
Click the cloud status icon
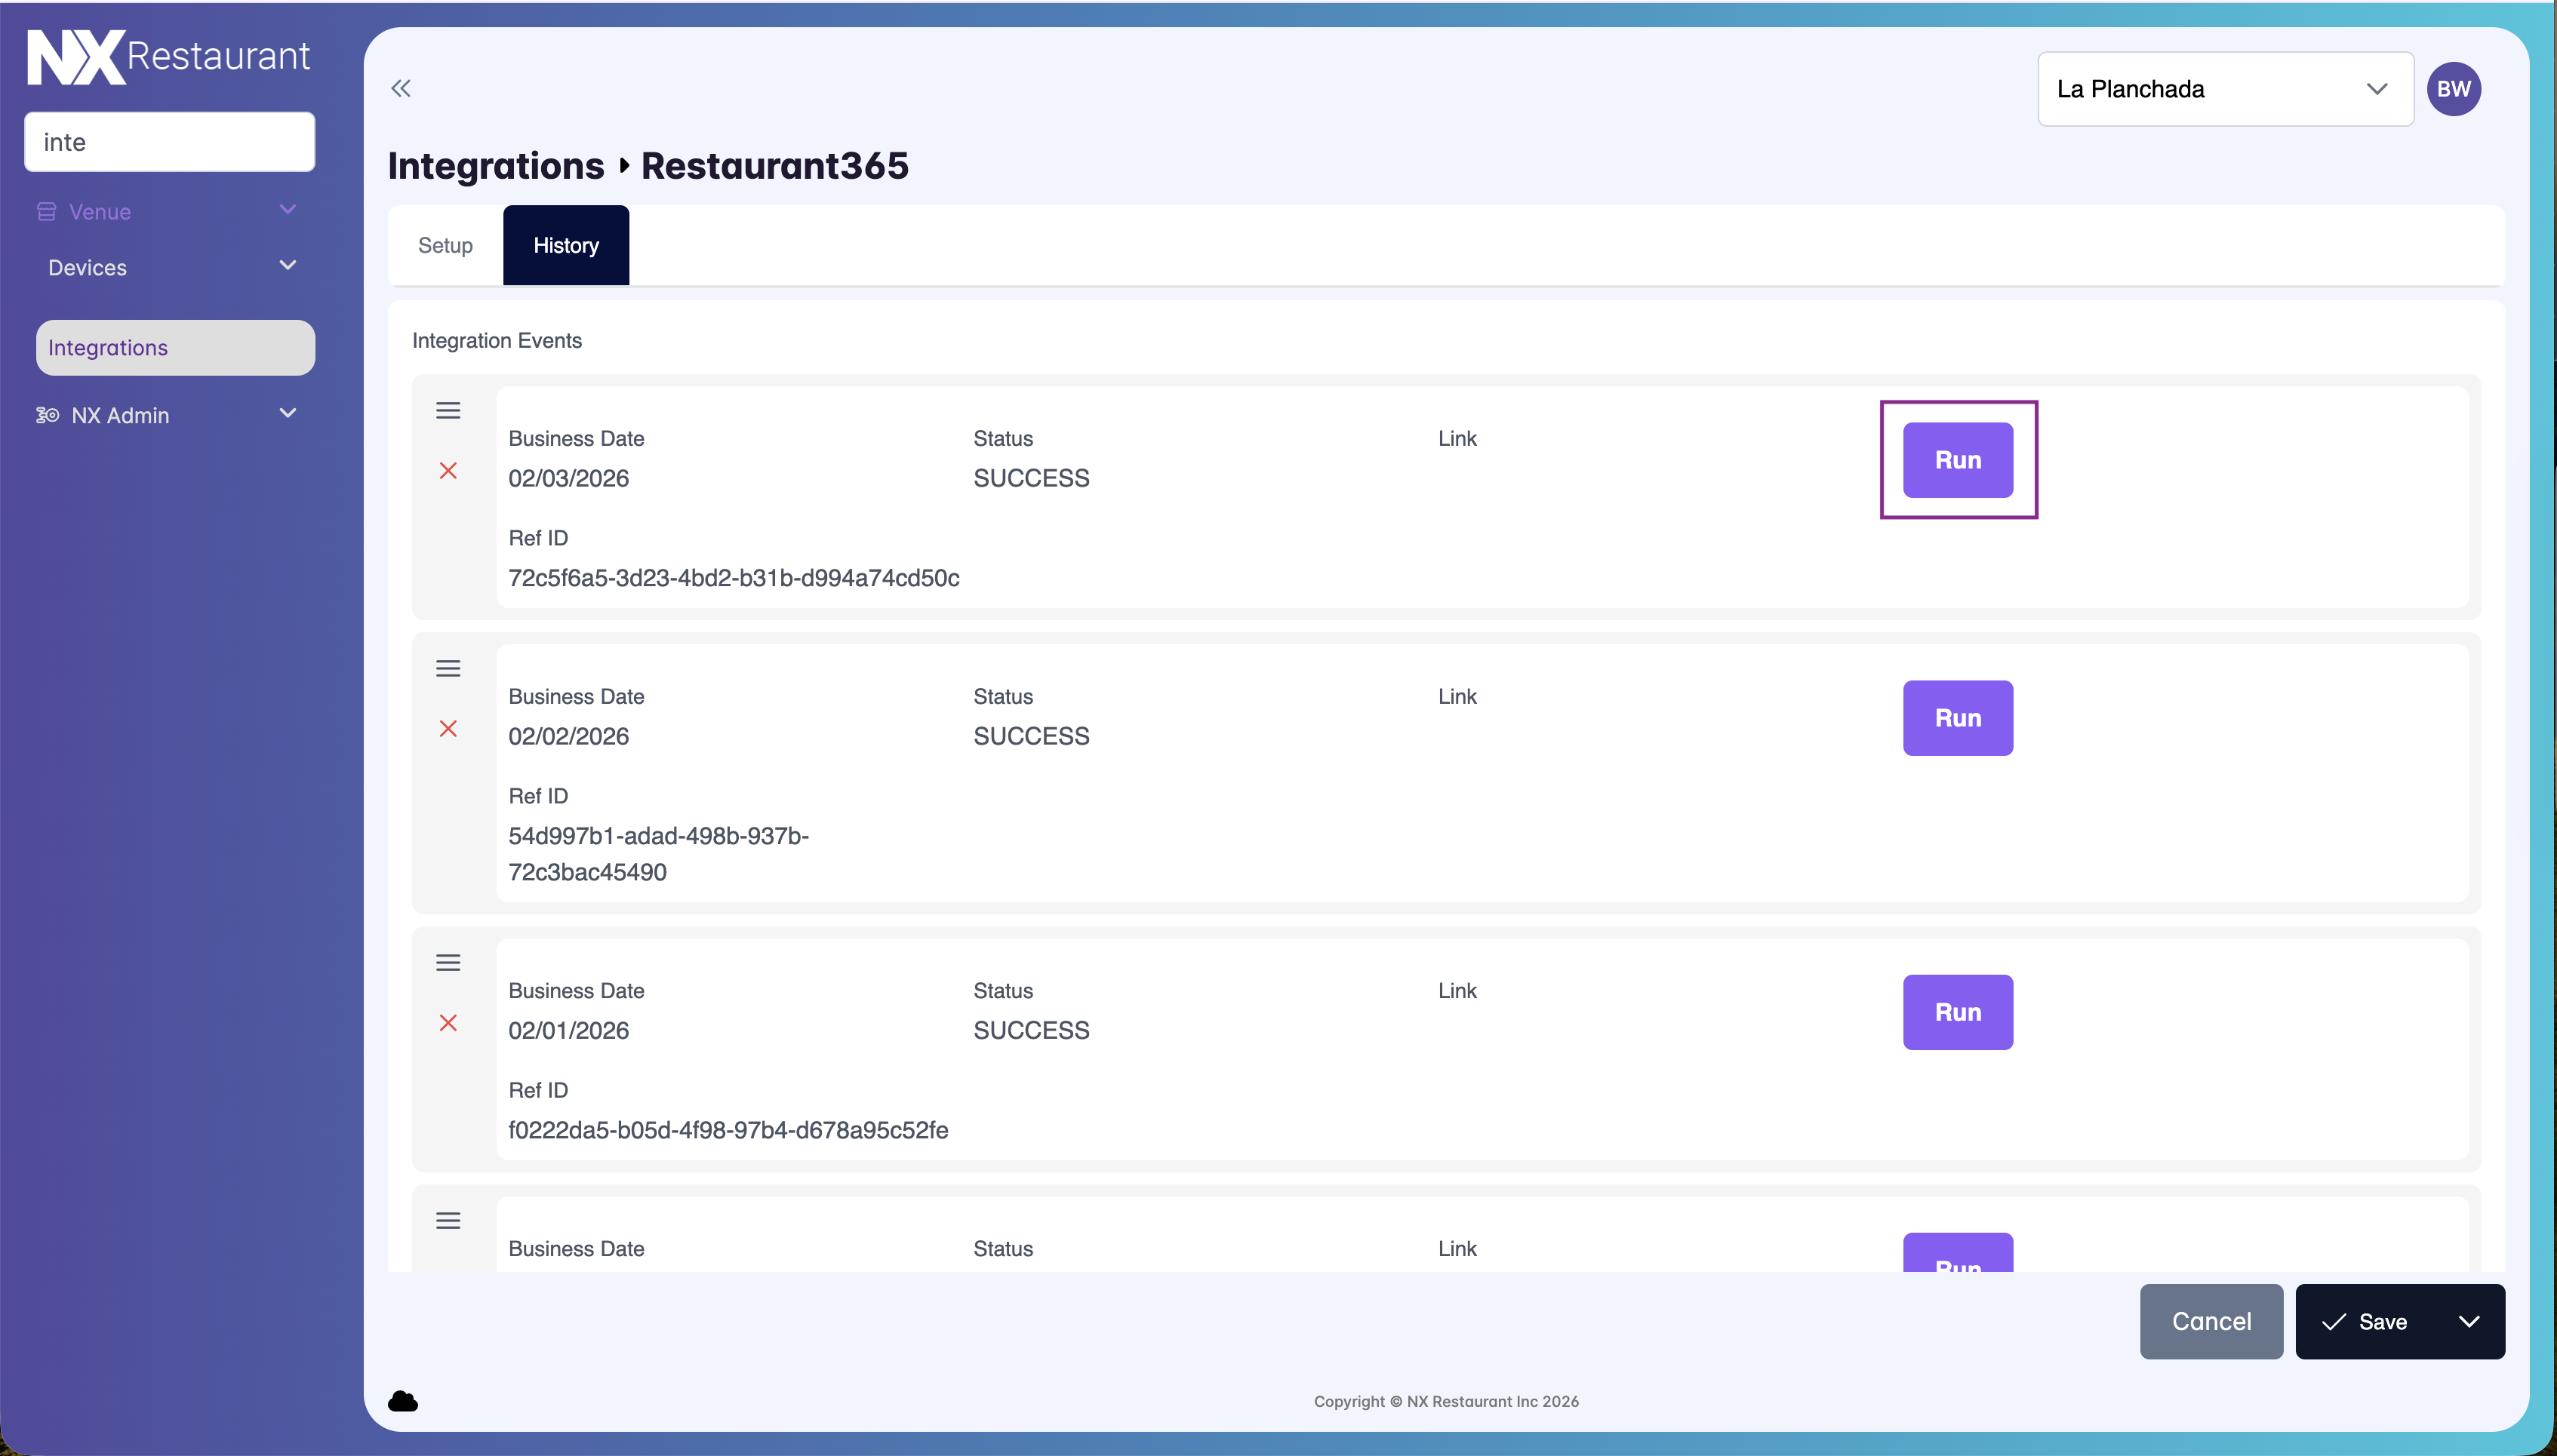[x=403, y=1401]
